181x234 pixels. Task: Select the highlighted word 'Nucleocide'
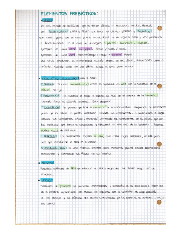pyautogui.click(x=126, y=43)
